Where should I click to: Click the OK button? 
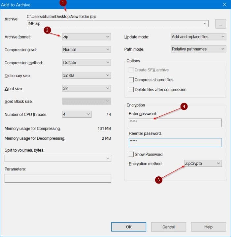pos(129,227)
